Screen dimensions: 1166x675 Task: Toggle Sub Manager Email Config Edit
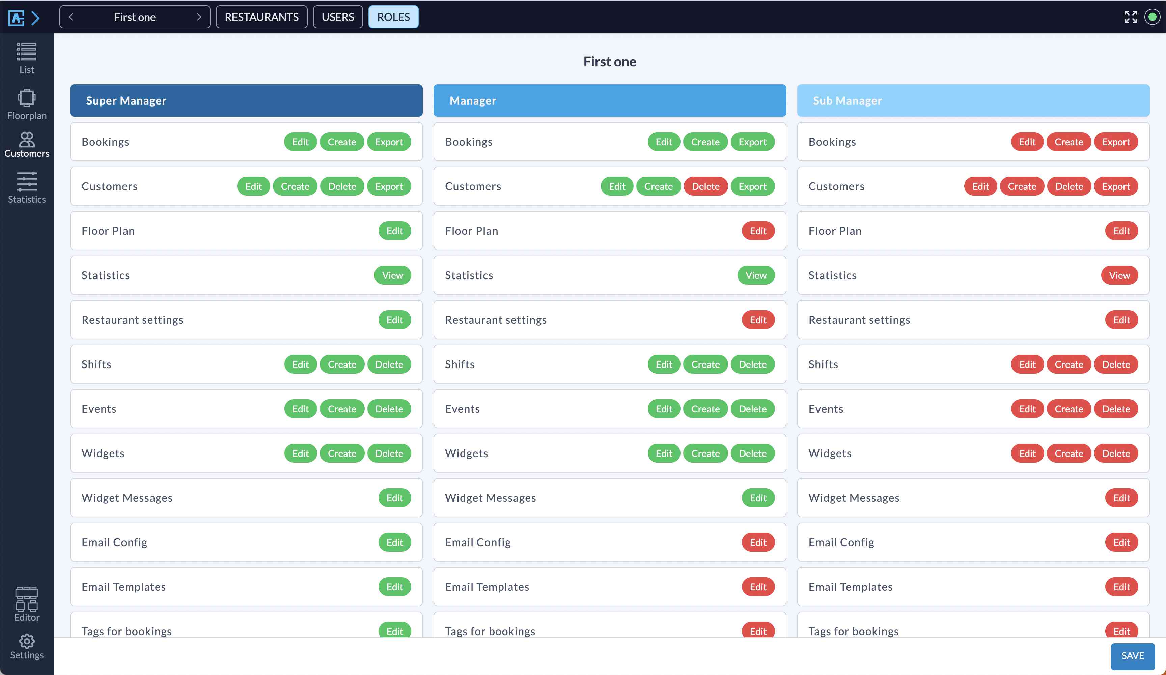1121,542
